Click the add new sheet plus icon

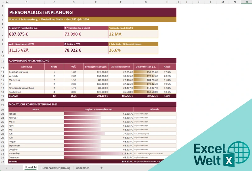(101, 168)
